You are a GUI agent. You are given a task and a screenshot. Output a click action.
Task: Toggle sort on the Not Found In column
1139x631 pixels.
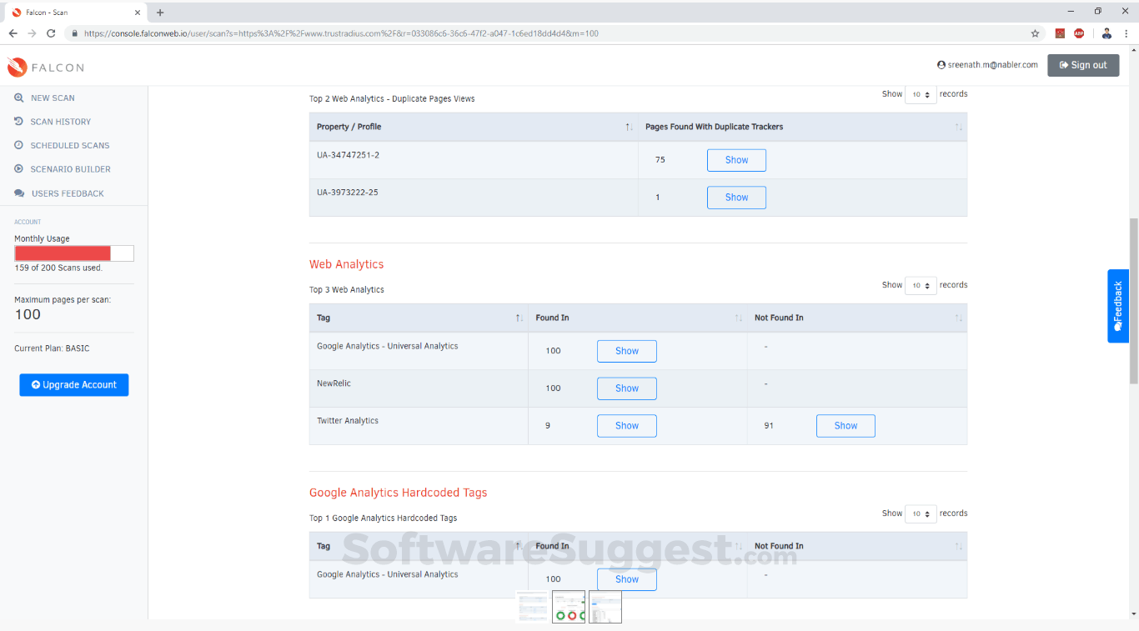pyautogui.click(x=958, y=318)
